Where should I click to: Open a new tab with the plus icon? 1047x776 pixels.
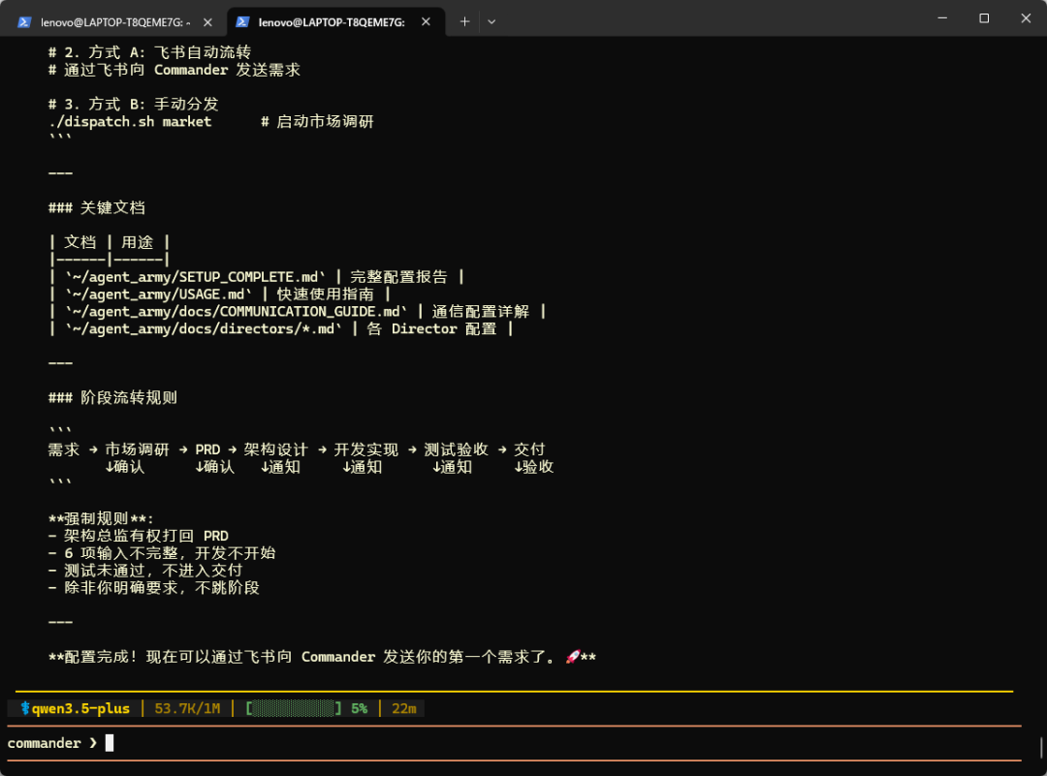(x=464, y=20)
